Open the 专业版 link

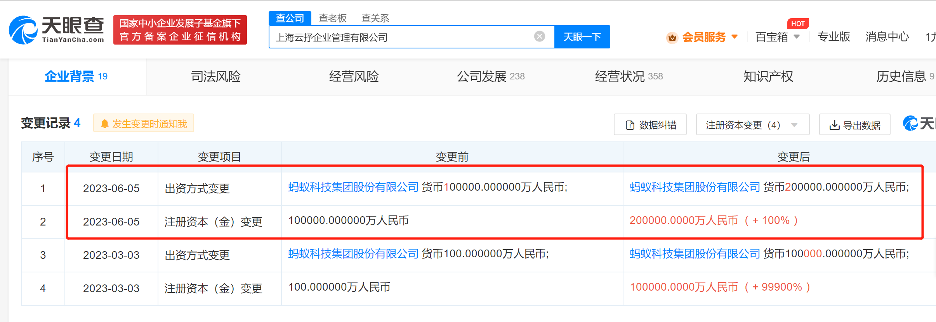[x=834, y=37]
